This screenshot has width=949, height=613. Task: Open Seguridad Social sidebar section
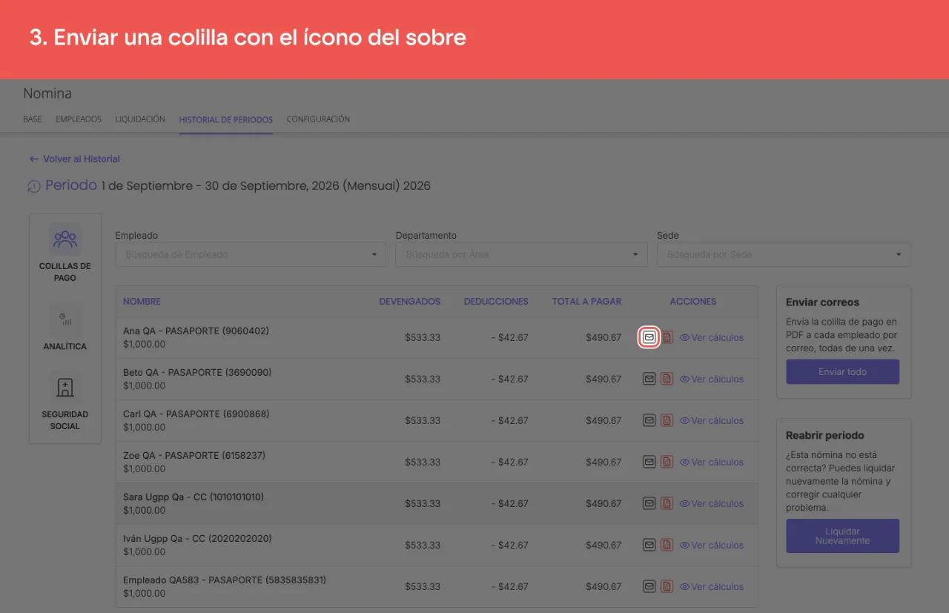(x=65, y=401)
